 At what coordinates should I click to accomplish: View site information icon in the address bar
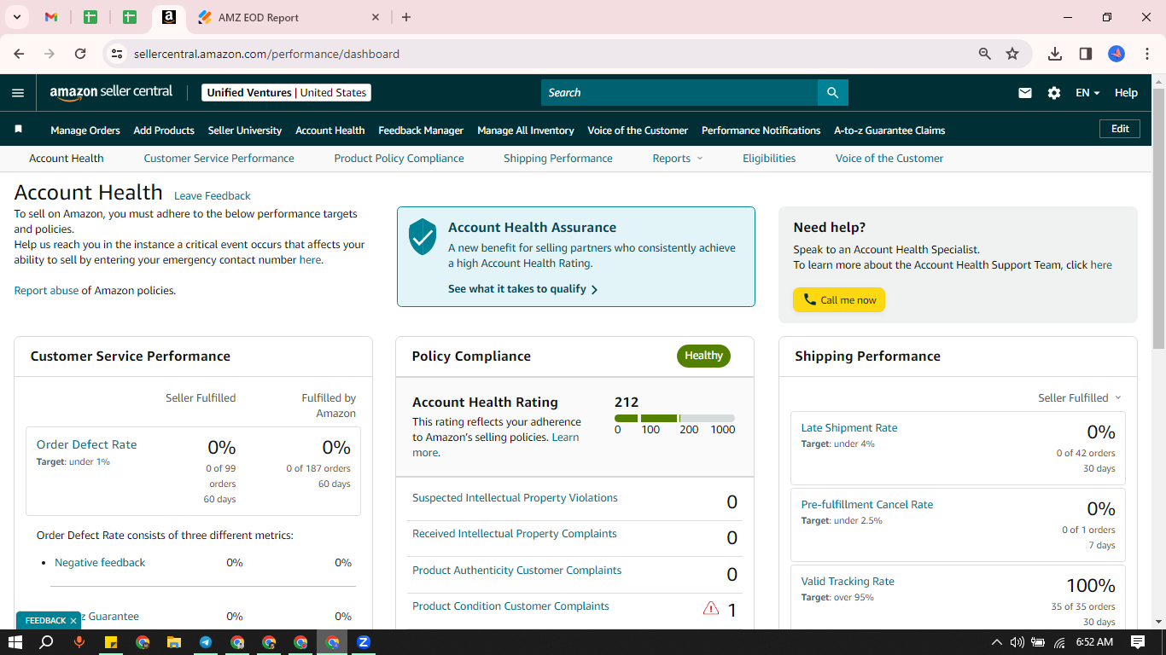(x=117, y=54)
